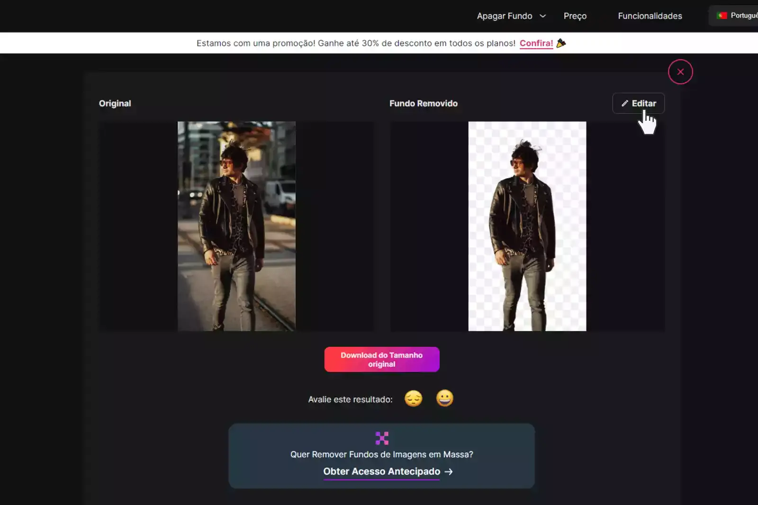Click the Avalie este resultado text
The height and width of the screenshot is (505, 758).
click(351, 399)
